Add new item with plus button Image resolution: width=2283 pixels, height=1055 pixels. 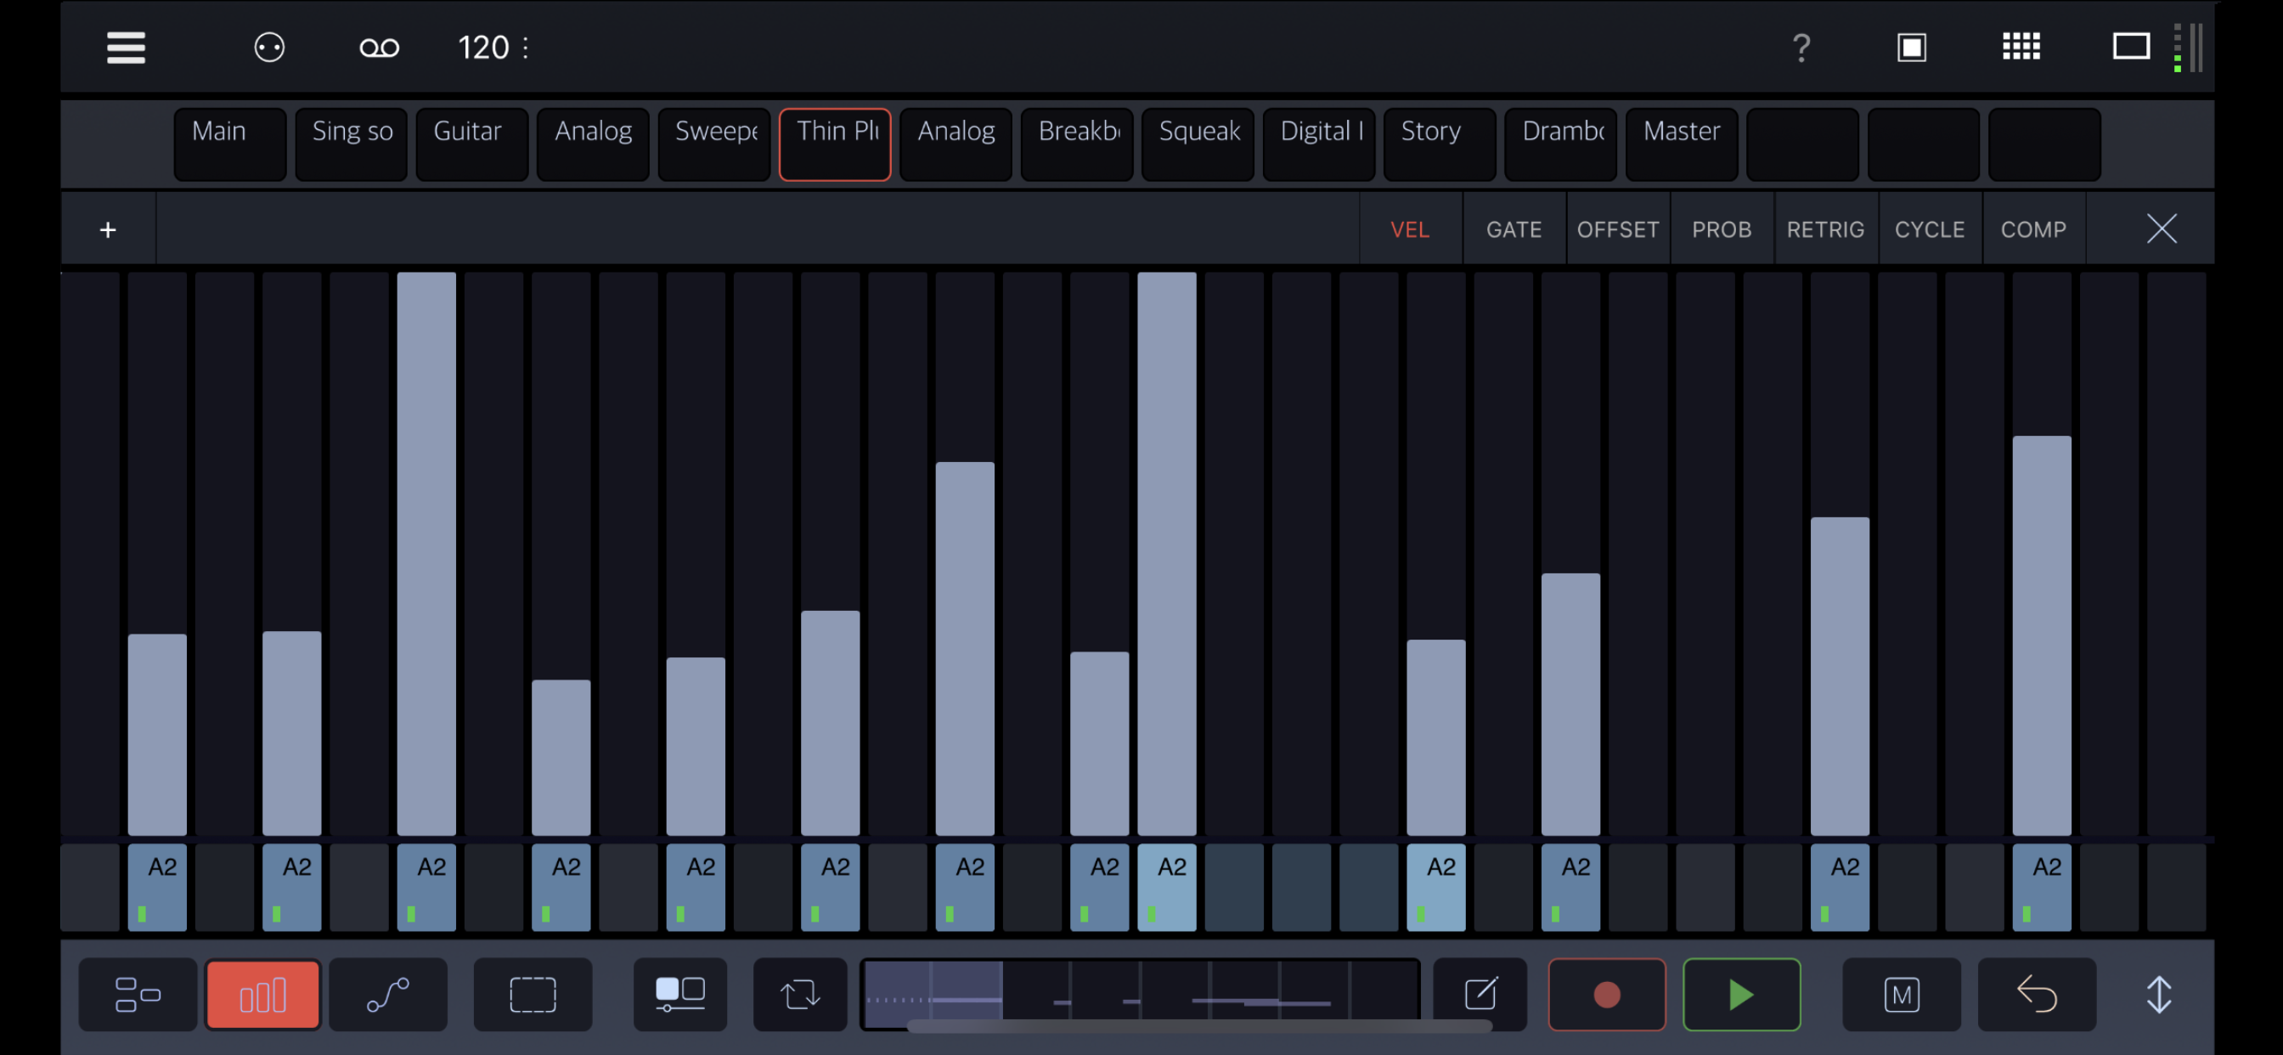pos(108,229)
